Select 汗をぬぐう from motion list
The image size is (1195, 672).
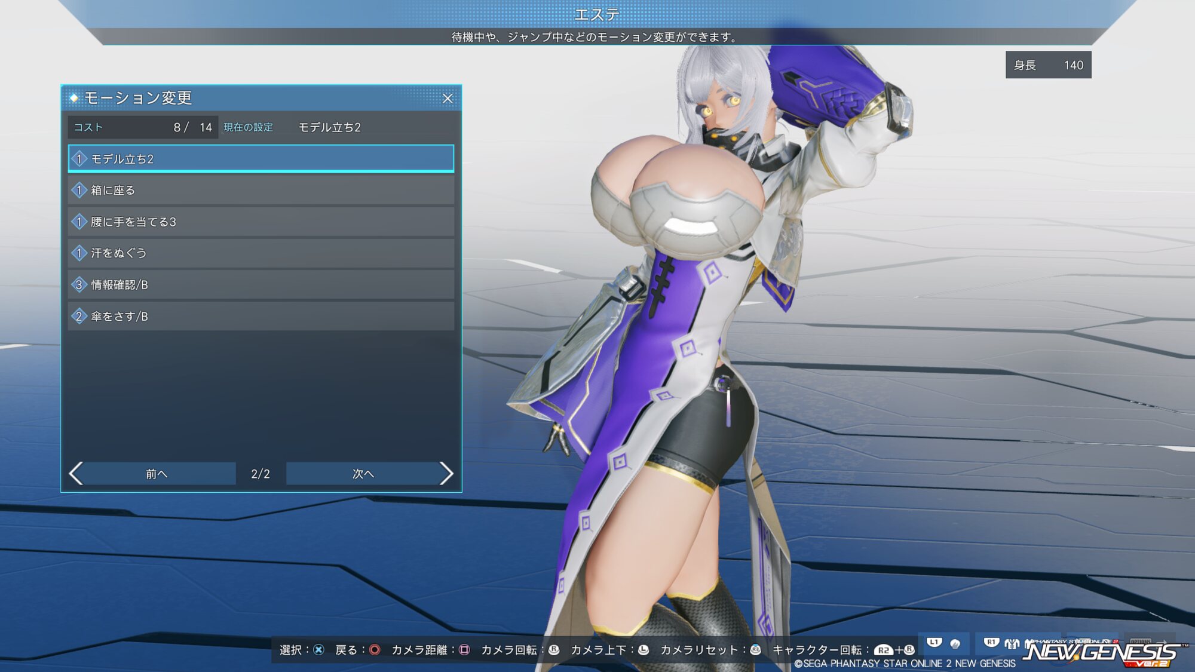click(x=261, y=253)
